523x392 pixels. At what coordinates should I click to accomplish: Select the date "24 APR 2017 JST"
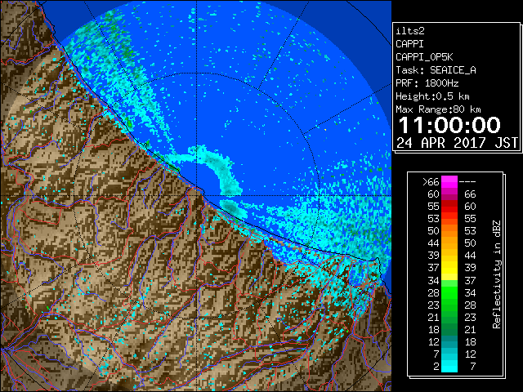458,143
